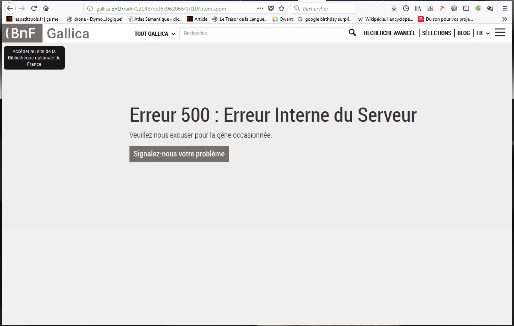
Task: Open page actions three-dots menu
Action: coord(260,8)
